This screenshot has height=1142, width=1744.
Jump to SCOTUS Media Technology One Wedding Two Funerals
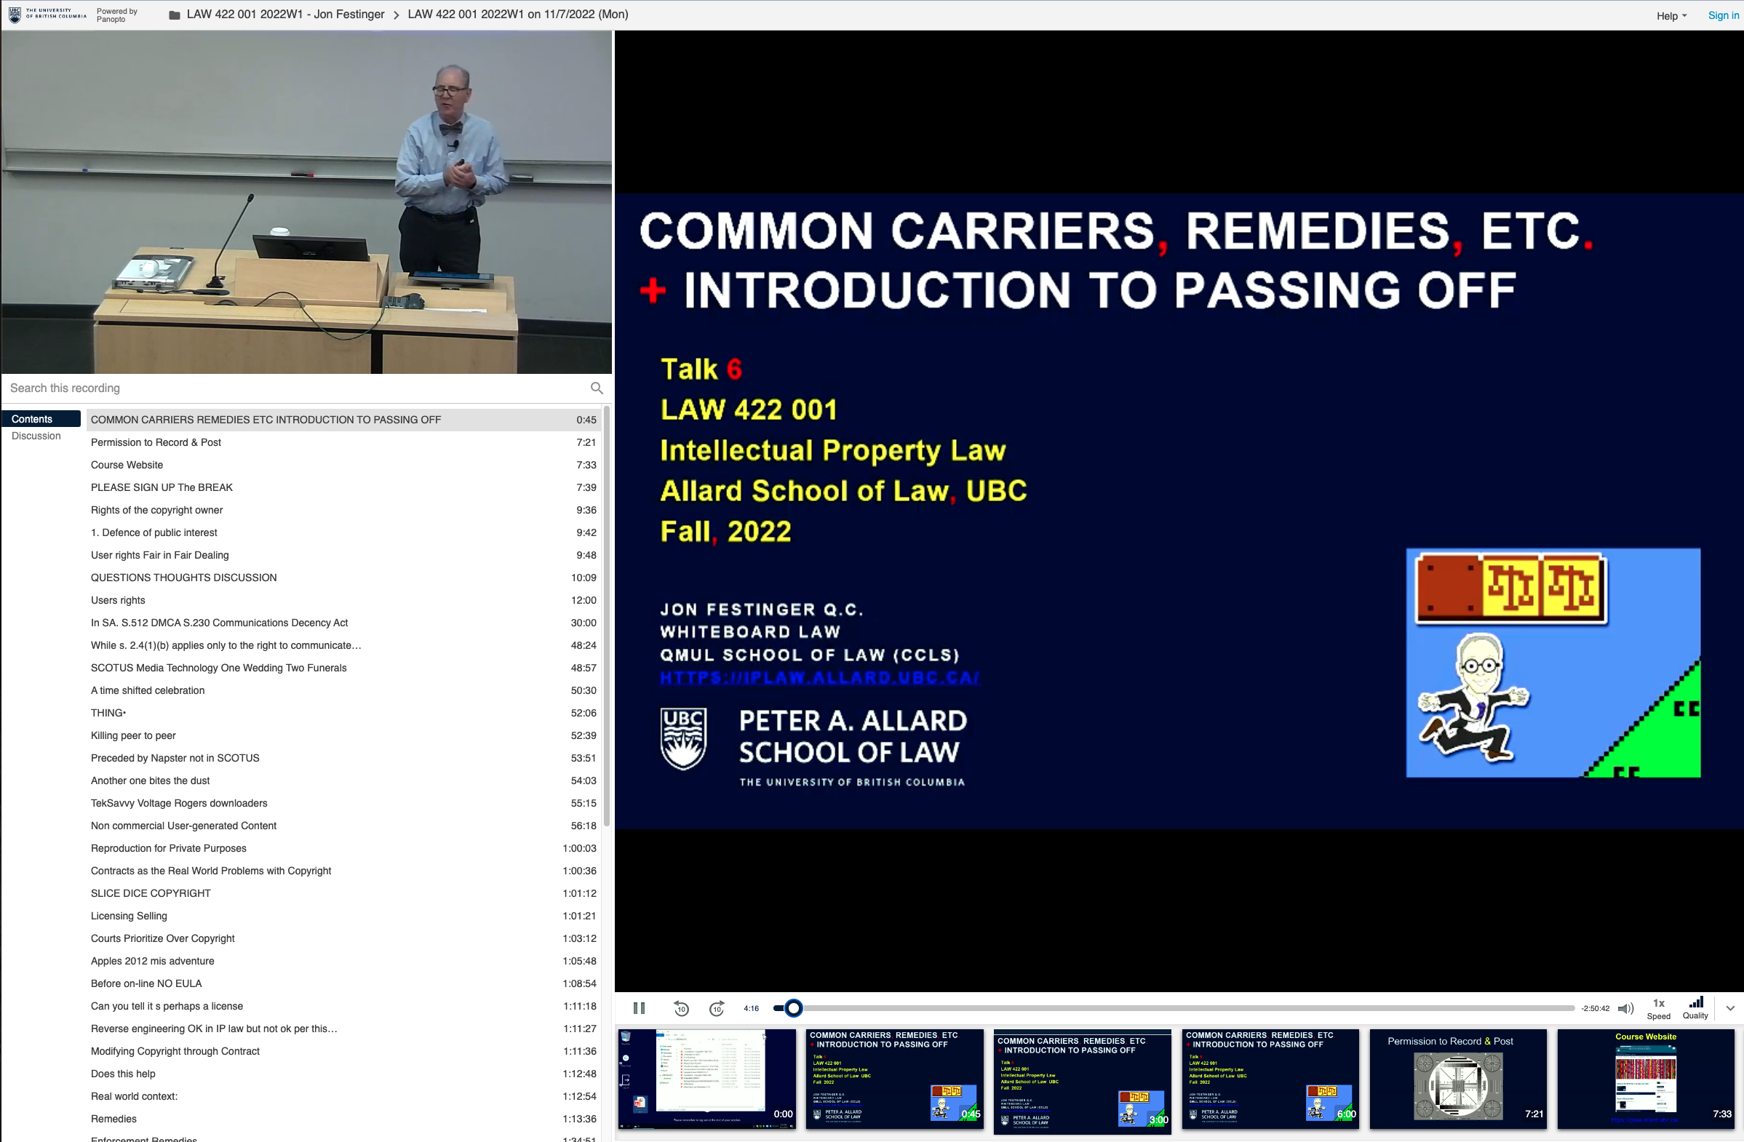pyautogui.click(x=343, y=668)
